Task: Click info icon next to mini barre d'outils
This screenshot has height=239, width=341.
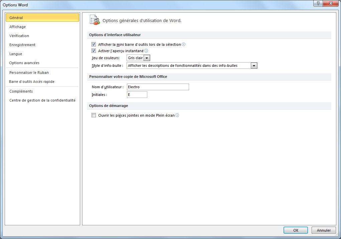Action: [x=184, y=44]
